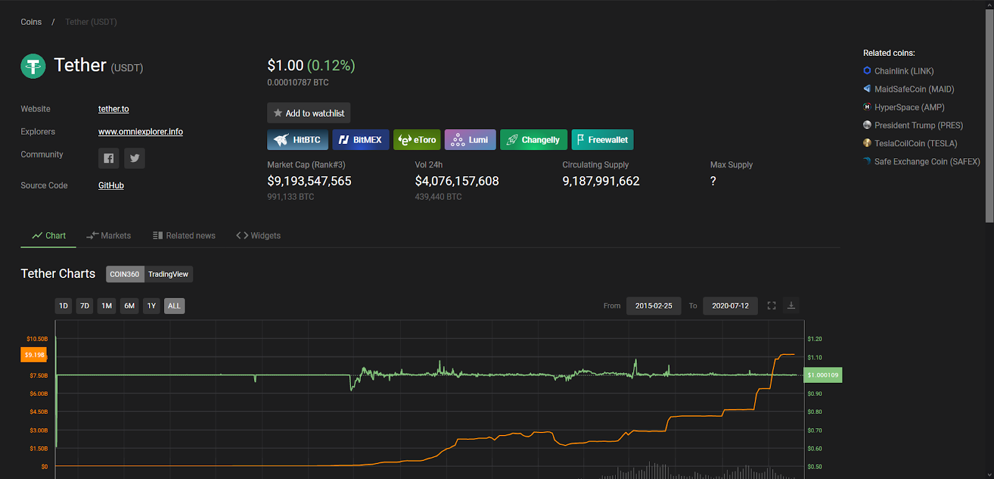Click the Max Supply question mark value
Screen dimensions: 994x479
[x=713, y=181]
